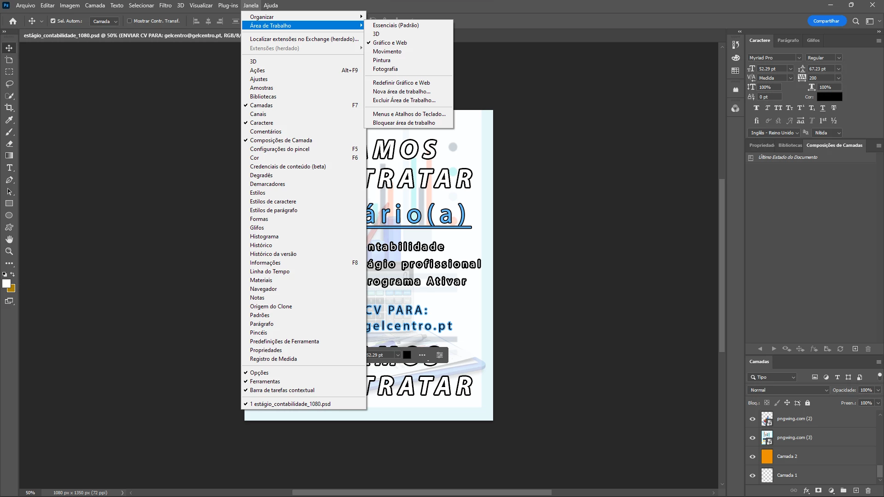This screenshot has width=884, height=497.
Task: Open the Myriad Pro font family dropdown
Action: coord(799,58)
